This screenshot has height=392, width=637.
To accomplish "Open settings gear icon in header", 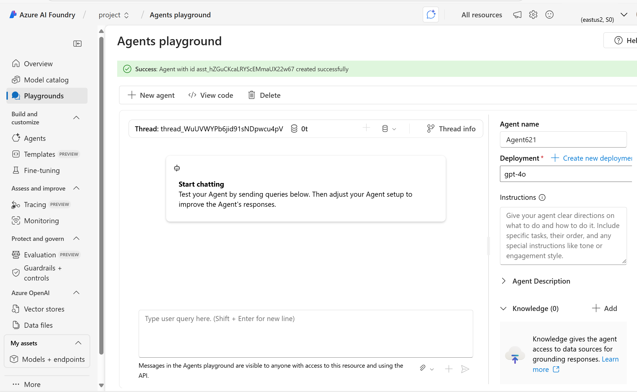I will pos(533,15).
